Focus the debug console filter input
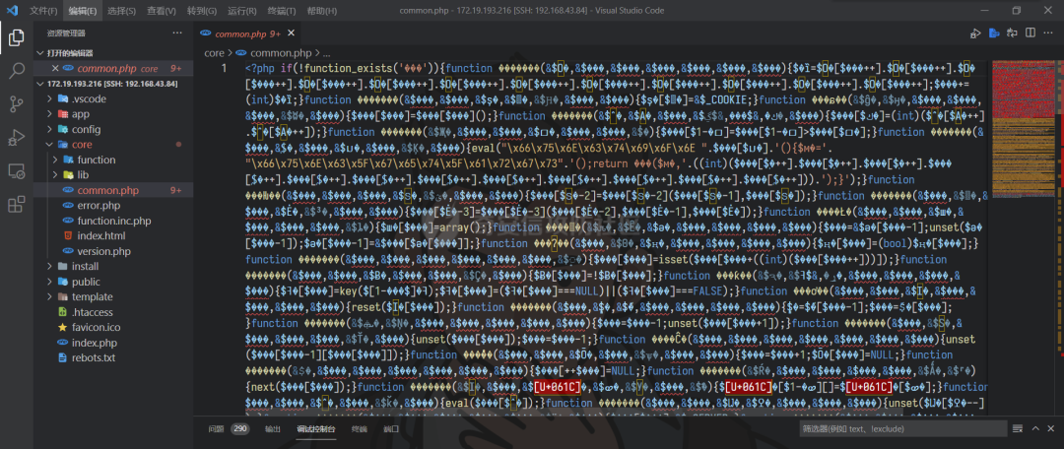The width and height of the screenshot is (1064, 449). [x=902, y=428]
